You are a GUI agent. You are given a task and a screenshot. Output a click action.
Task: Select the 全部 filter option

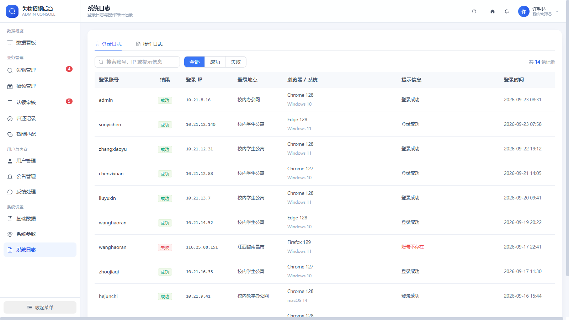[195, 62]
